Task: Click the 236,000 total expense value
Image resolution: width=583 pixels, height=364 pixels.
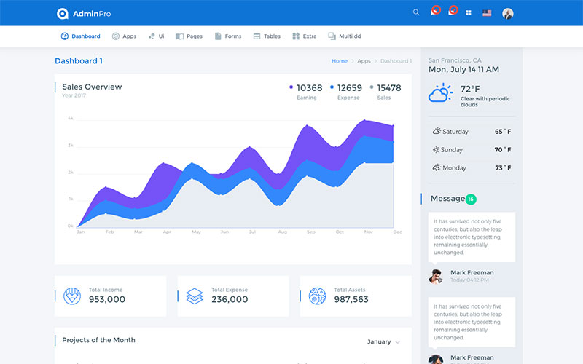Action: point(230,299)
